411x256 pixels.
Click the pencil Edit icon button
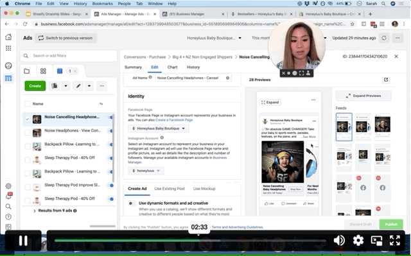tap(78, 86)
